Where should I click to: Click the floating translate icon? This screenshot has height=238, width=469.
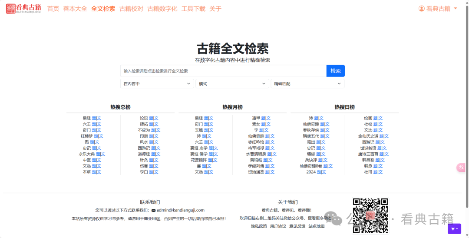(461, 168)
